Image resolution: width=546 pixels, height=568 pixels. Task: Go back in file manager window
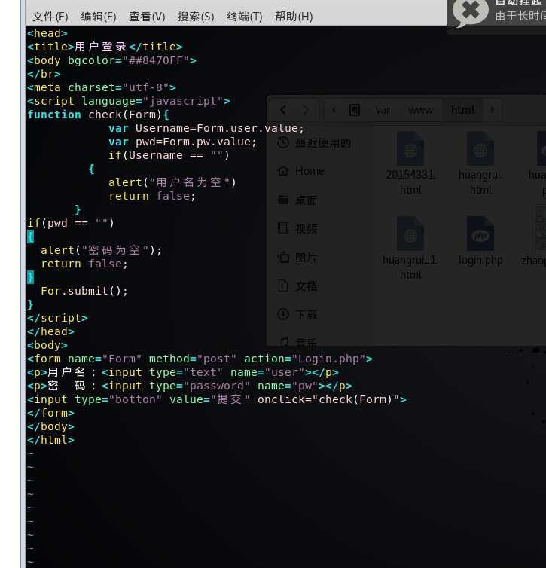pos(283,109)
